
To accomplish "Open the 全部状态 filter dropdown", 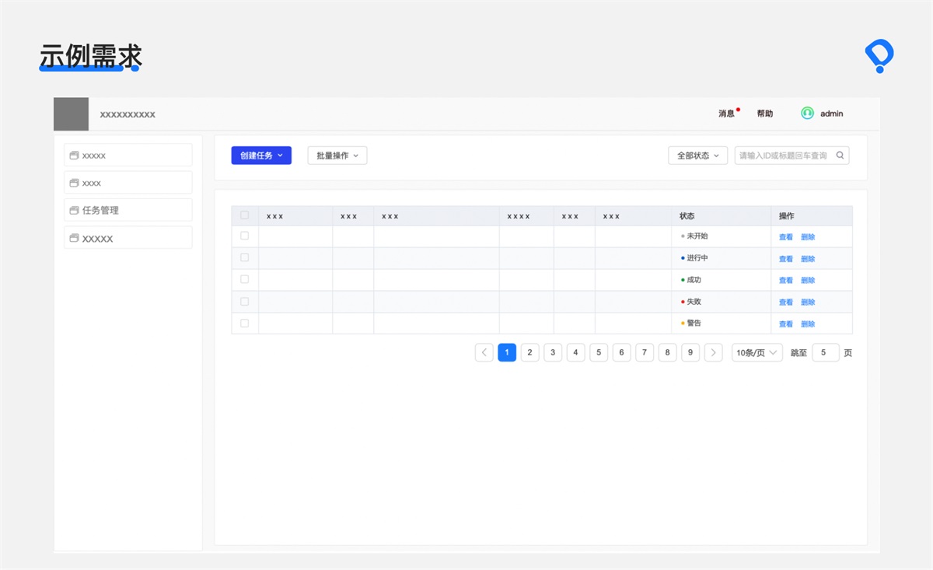I will [697, 156].
